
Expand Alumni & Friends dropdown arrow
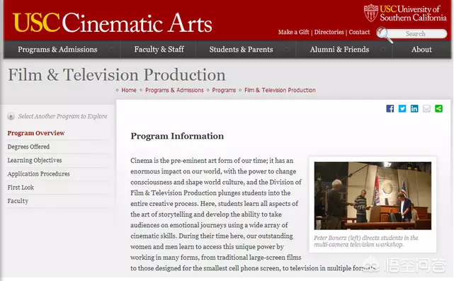[x=383, y=50]
